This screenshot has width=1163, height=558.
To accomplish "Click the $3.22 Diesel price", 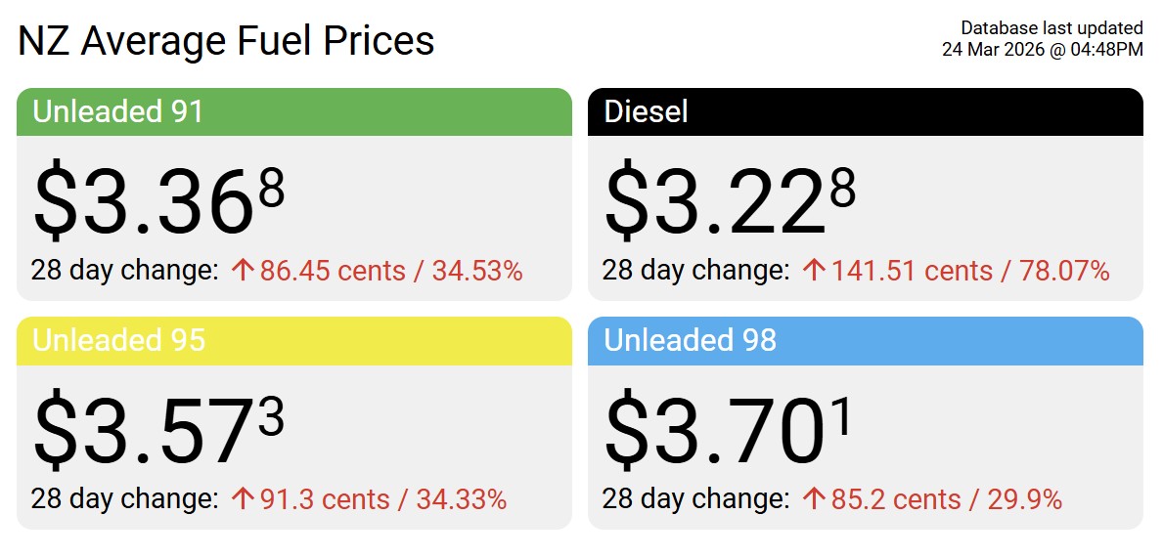I will [x=730, y=202].
